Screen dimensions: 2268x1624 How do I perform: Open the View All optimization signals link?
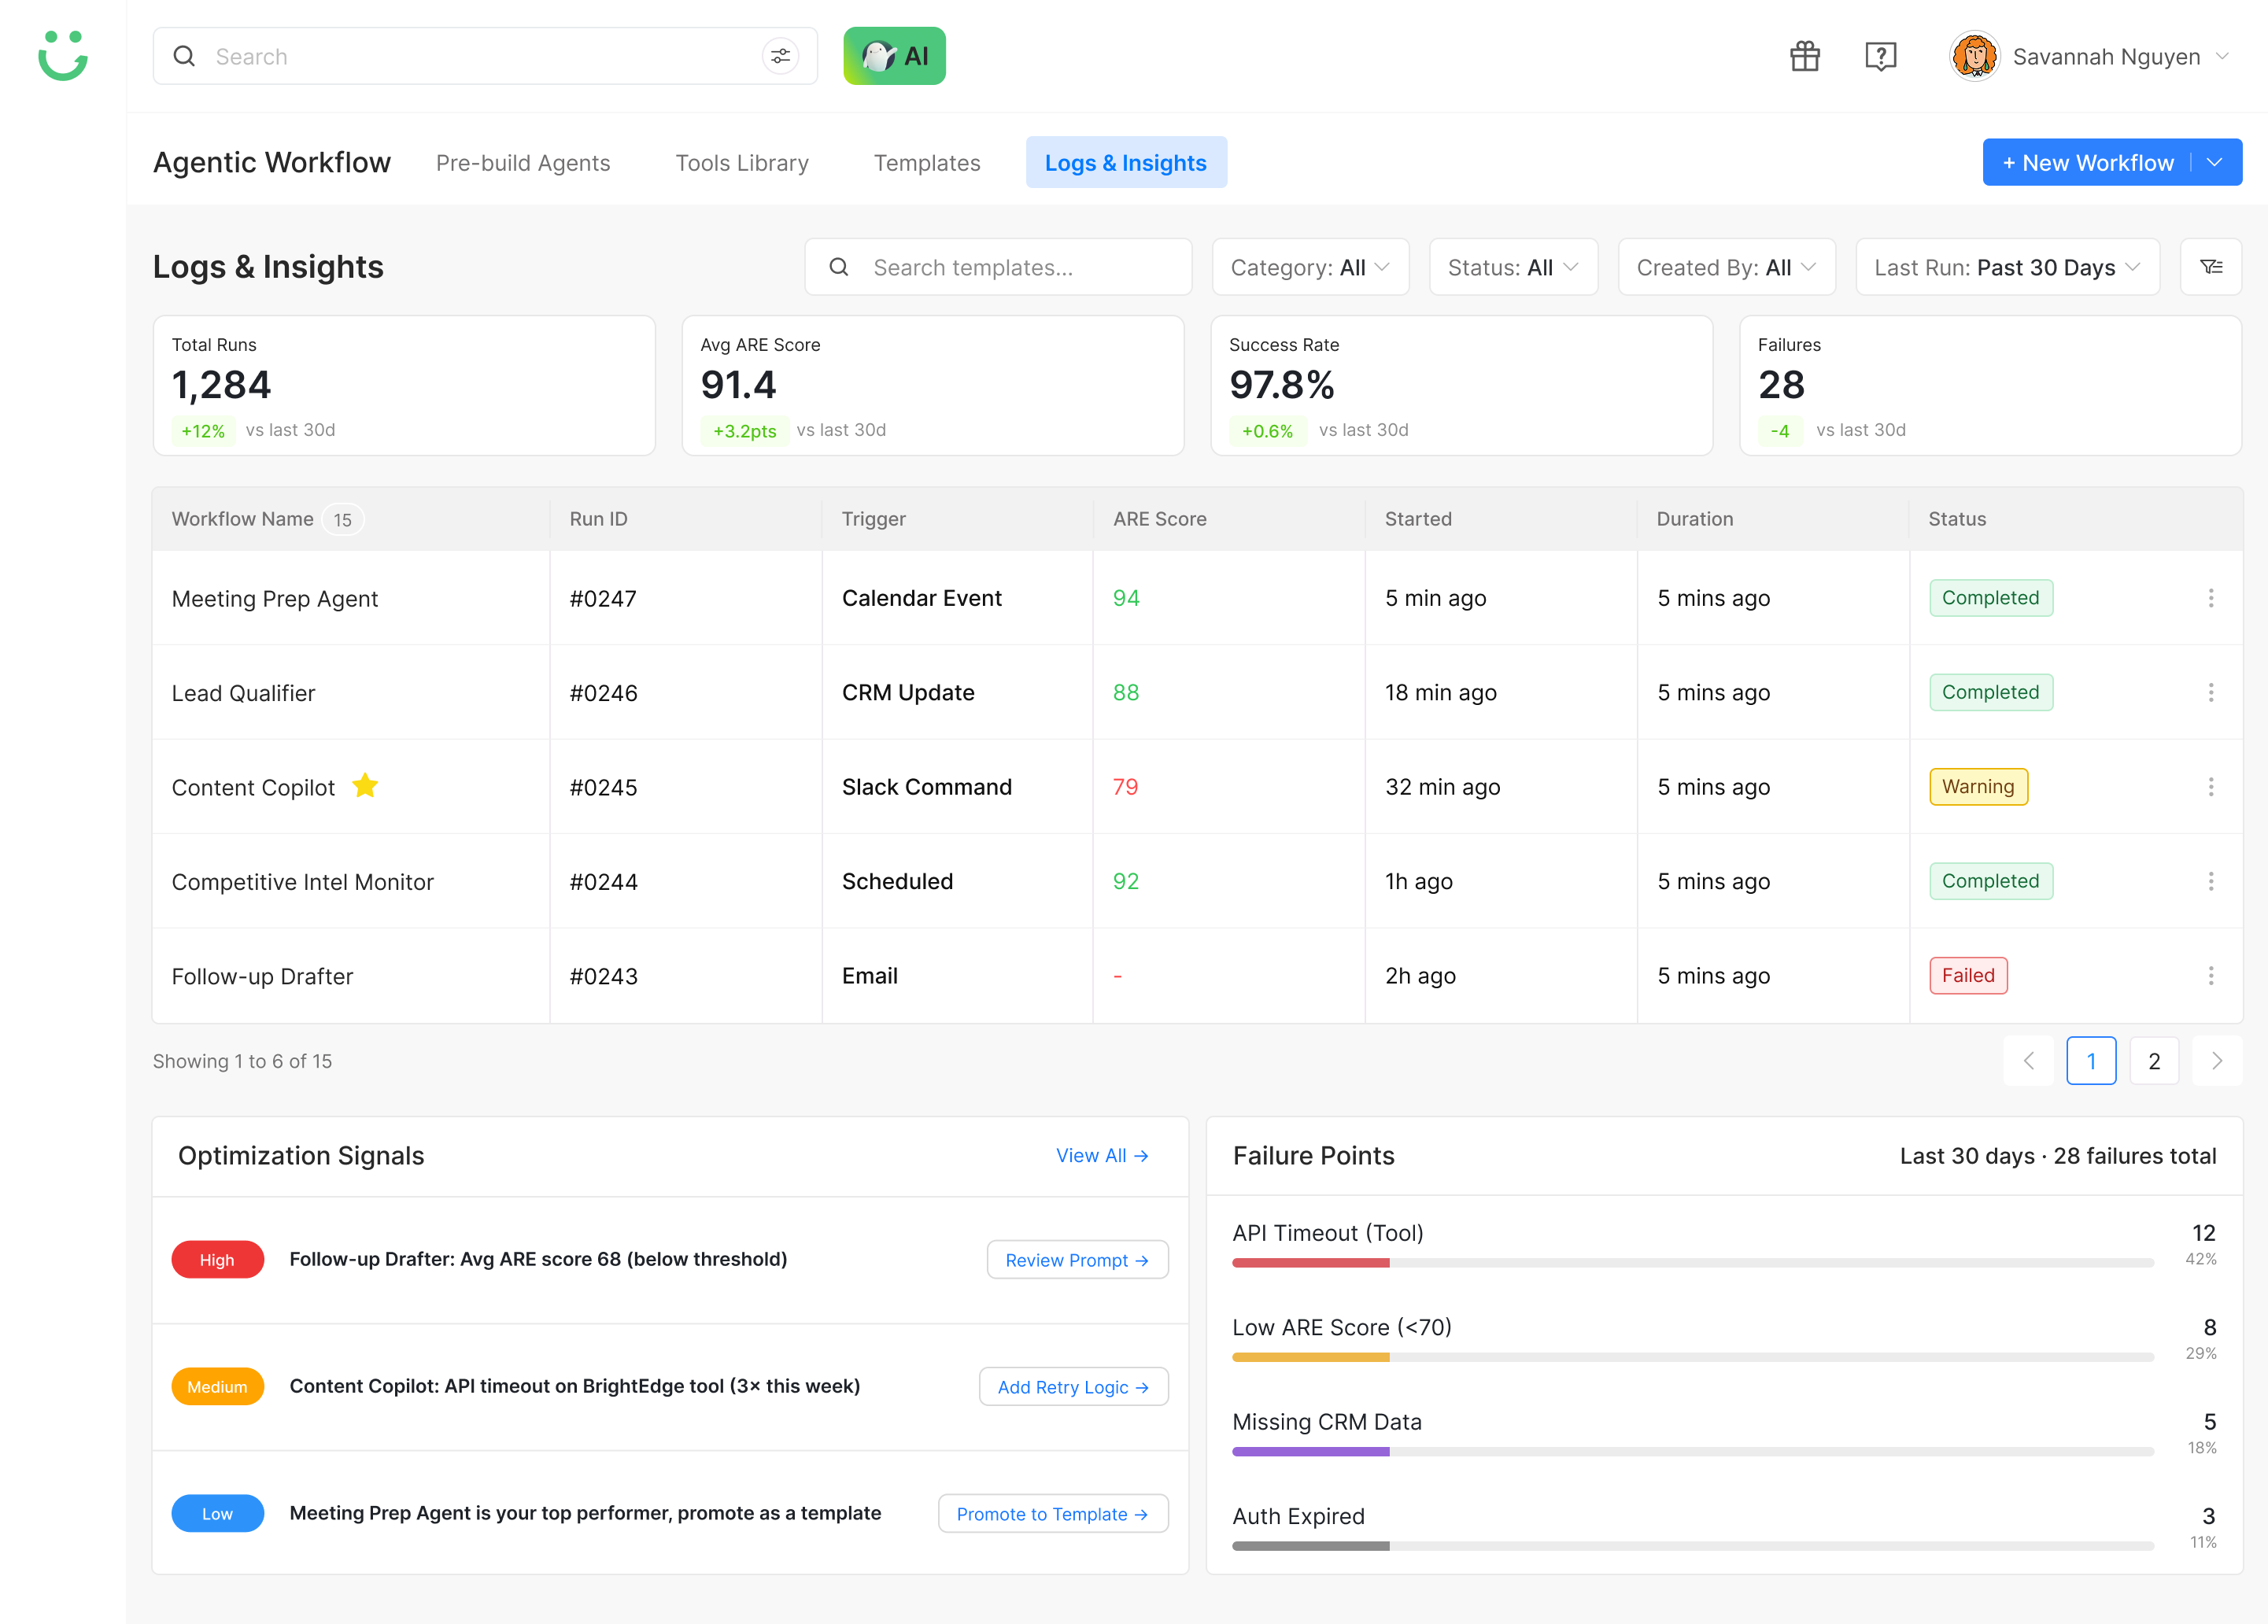coord(1102,1156)
